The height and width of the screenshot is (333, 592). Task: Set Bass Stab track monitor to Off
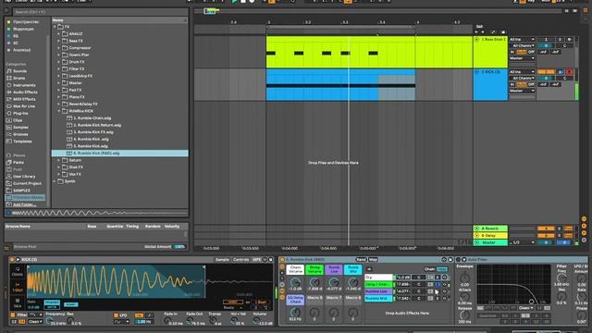[x=531, y=52]
